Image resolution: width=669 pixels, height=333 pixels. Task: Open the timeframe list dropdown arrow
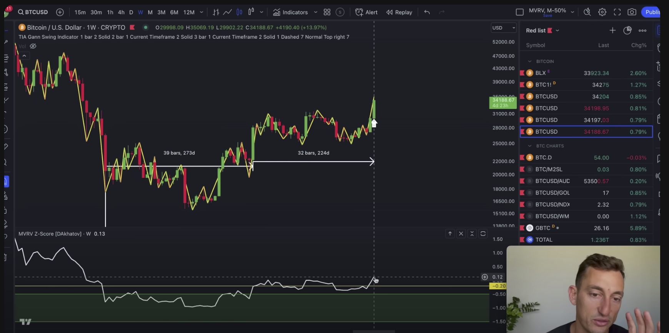(x=201, y=12)
